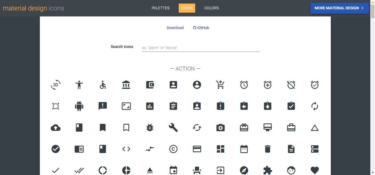Select the date range calendar icon
Viewport: 375px width, 175px height.
(244, 149)
